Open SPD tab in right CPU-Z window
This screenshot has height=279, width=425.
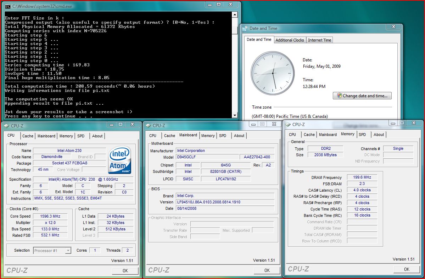coord(362,135)
